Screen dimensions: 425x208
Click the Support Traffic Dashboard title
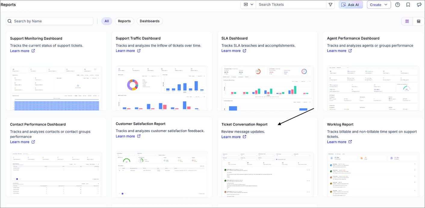point(138,38)
